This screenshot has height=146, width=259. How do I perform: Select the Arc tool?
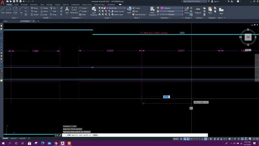pos(21,10)
